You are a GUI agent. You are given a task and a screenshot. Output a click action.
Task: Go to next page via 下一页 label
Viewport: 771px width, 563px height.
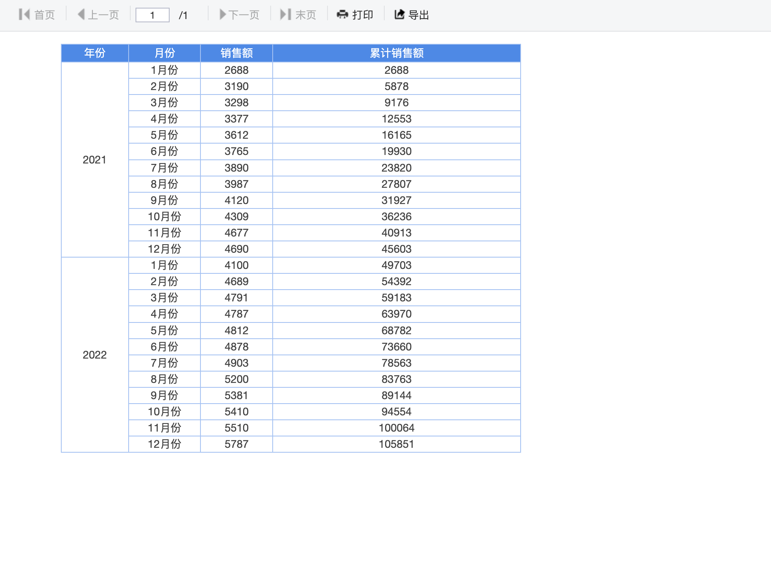244,15
